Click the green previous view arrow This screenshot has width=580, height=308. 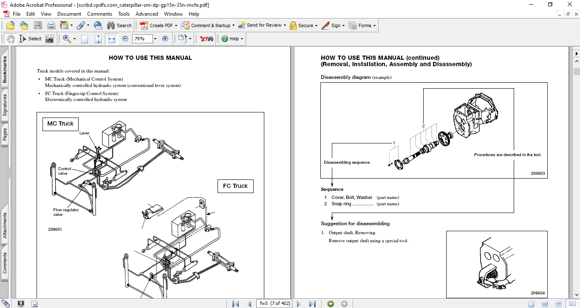point(331,304)
